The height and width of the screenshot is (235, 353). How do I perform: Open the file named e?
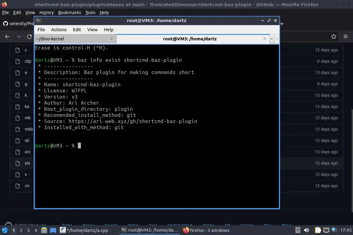pyautogui.click(x=26, y=73)
